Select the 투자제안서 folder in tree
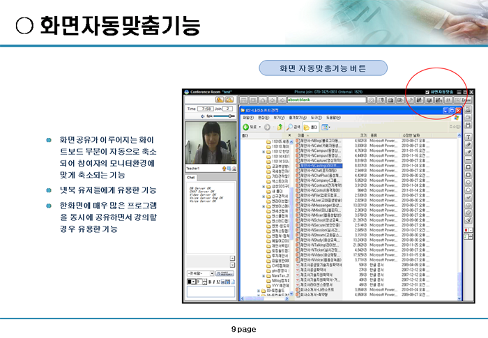Screen dimensions: 488x338 pyautogui.click(x=278, y=256)
